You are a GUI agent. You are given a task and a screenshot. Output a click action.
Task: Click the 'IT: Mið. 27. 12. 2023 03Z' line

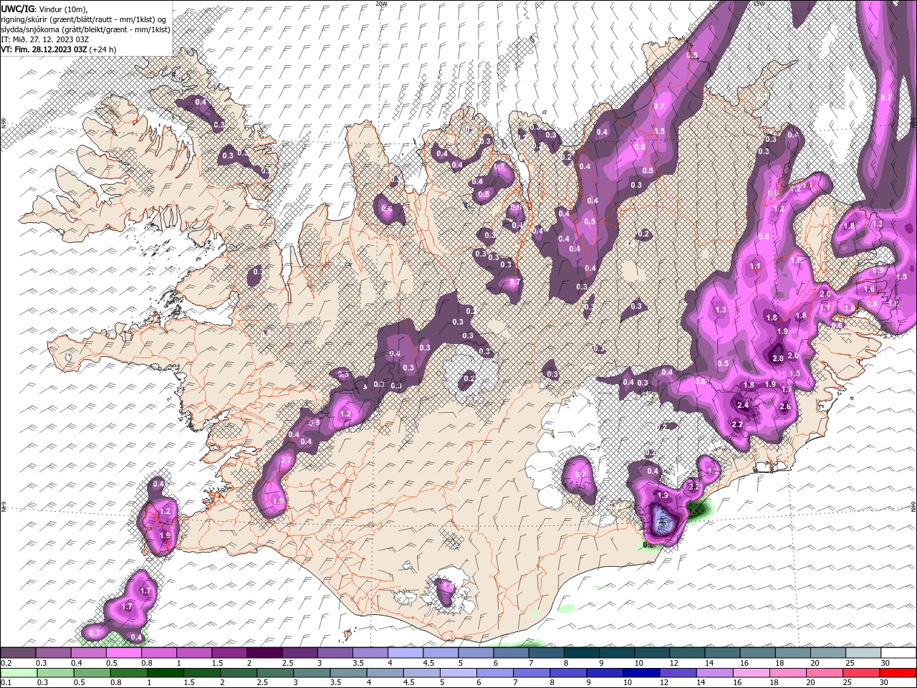click(45, 39)
